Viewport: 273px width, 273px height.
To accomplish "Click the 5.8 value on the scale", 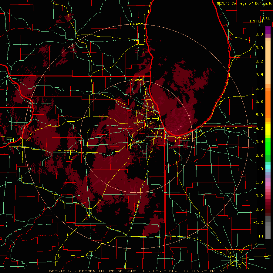I will tap(259, 102).
